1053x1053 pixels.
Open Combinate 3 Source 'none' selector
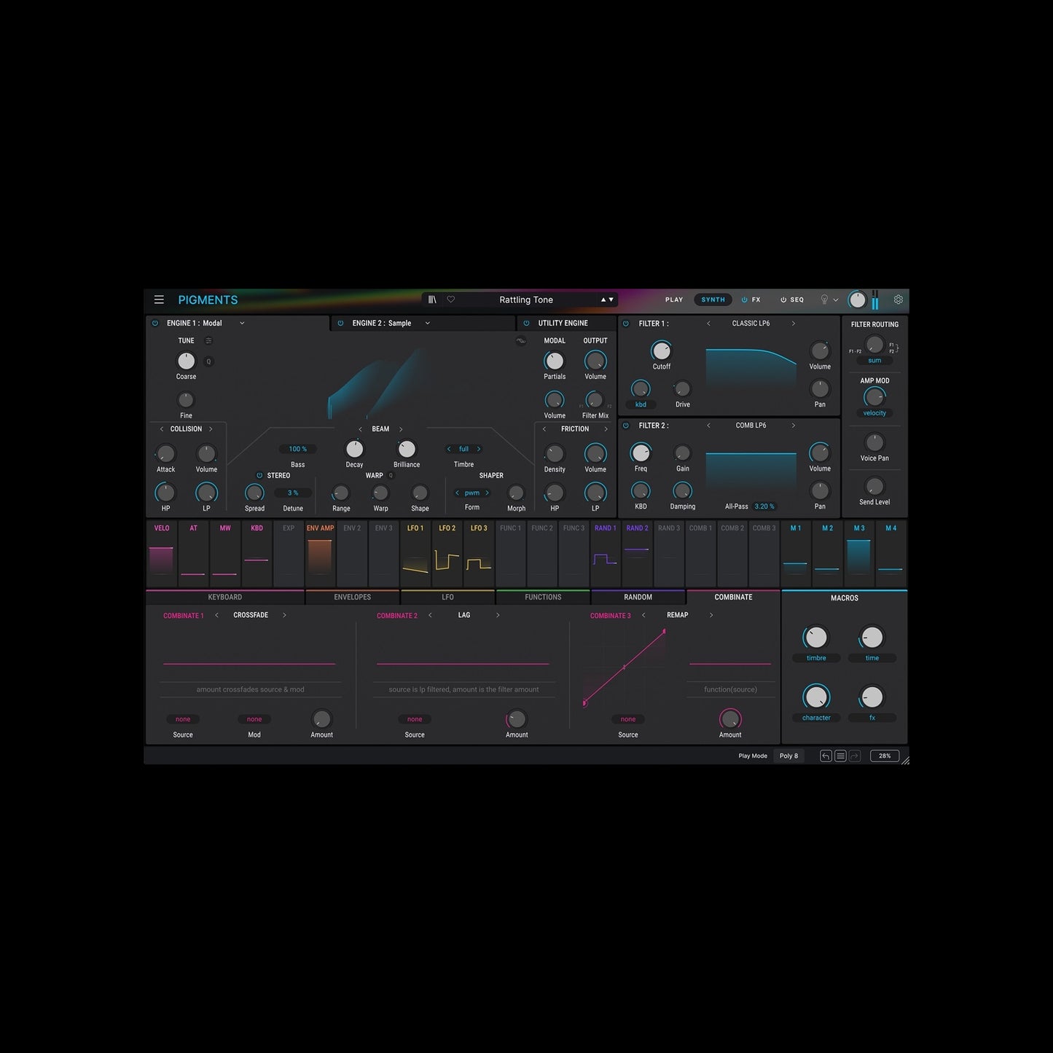tap(628, 719)
